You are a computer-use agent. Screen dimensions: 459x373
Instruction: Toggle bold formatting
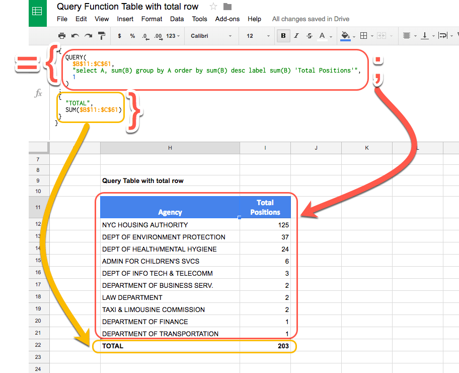pyautogui.click(x=283, y=36)
